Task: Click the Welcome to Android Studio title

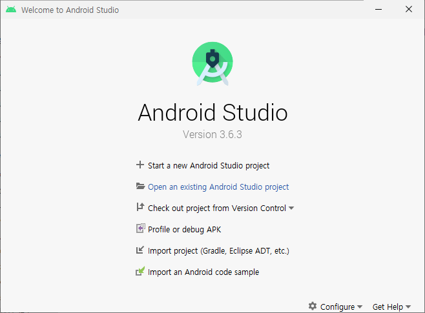Action: [x=70, y=10]
